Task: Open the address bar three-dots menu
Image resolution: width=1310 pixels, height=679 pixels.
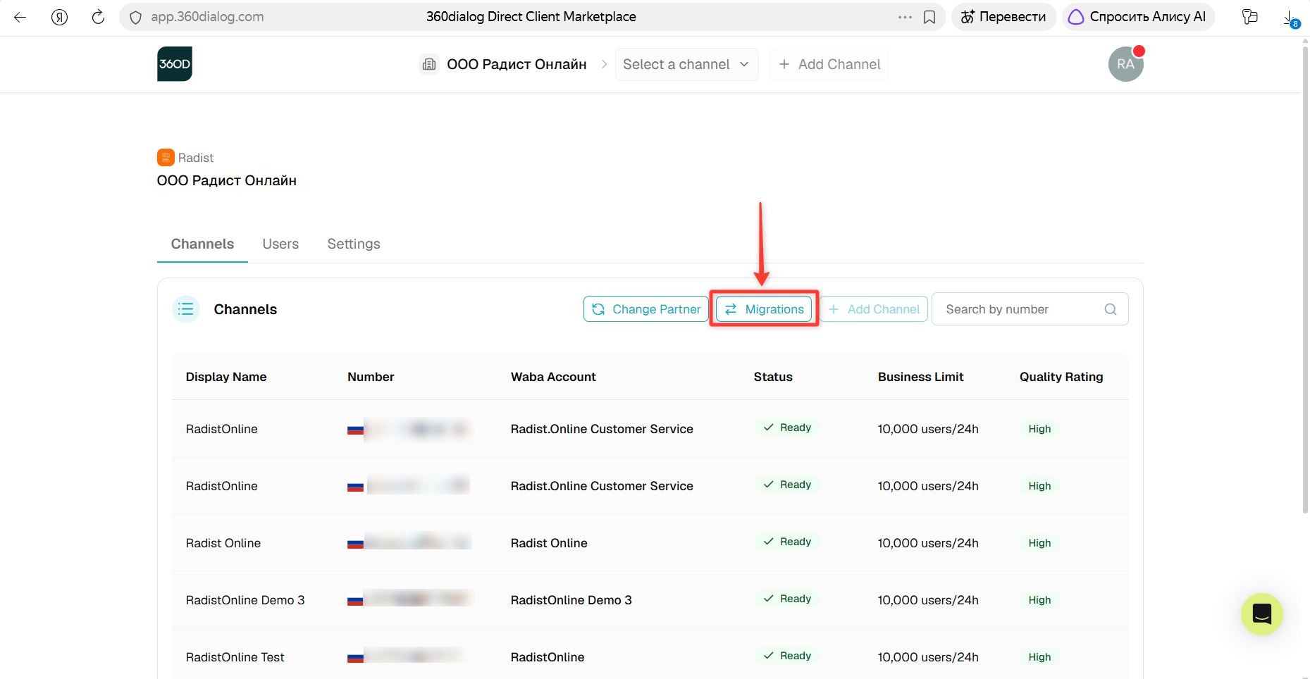Action: [x=905, y=17]
